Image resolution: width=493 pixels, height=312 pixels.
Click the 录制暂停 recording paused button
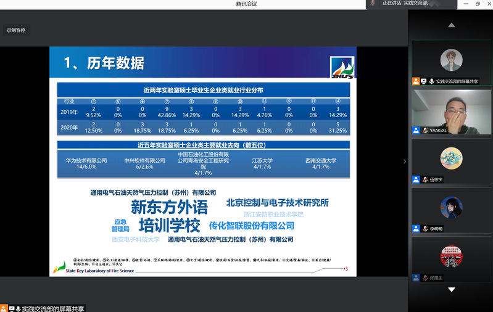[x=16, y=30]
